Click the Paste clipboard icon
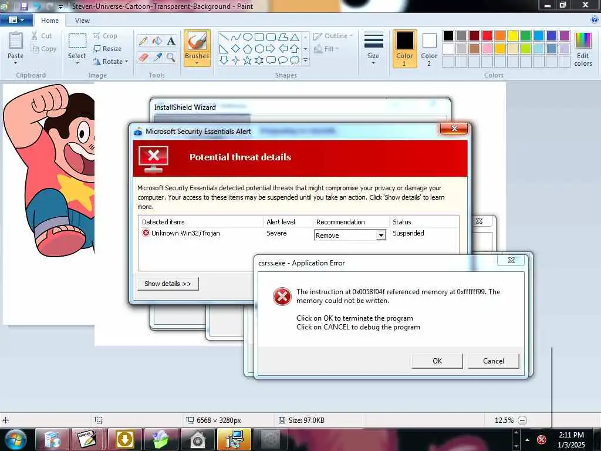 [x=16, y=41]
